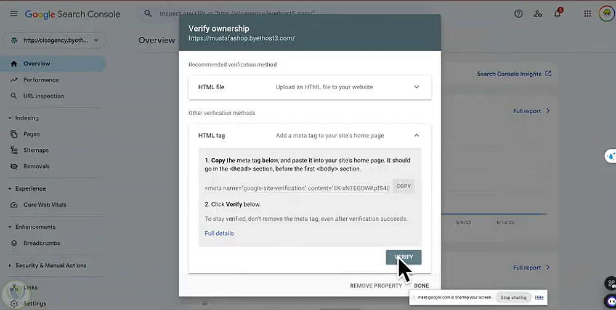Image resolution: width=616 pixels, height=310 pixels.
Task: Open users and permissions icon
Action: pos(538,14)
